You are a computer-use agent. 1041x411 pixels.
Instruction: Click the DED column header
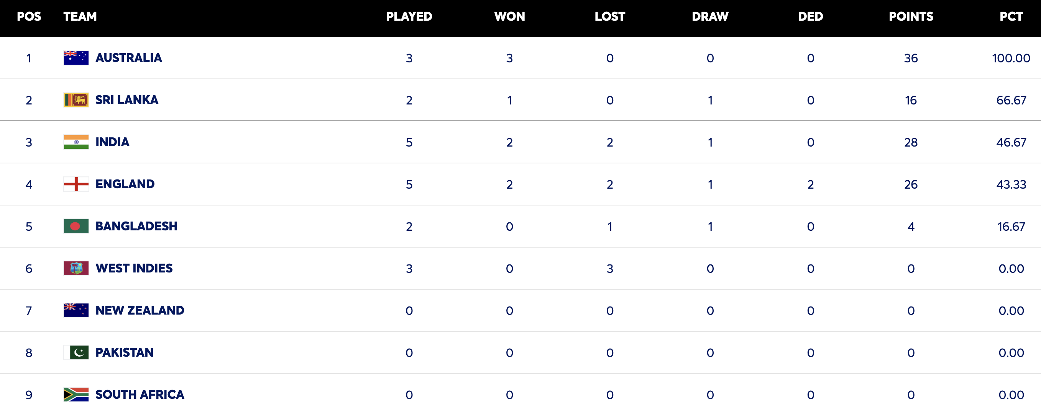[810, 16]
